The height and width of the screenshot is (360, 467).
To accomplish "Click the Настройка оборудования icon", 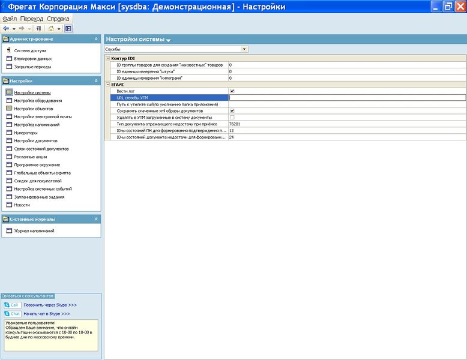I will point(9,101).
